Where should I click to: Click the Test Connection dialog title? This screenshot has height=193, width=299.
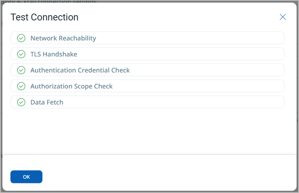coord(44,17)
